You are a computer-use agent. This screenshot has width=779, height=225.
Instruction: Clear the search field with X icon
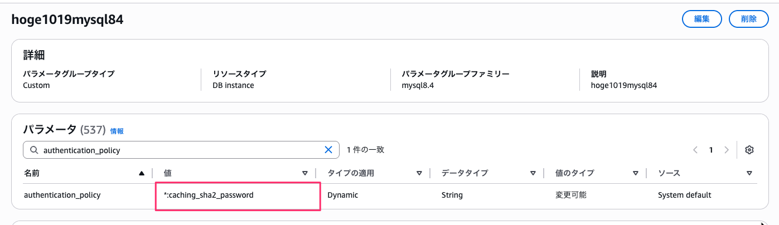pos(328,150)
